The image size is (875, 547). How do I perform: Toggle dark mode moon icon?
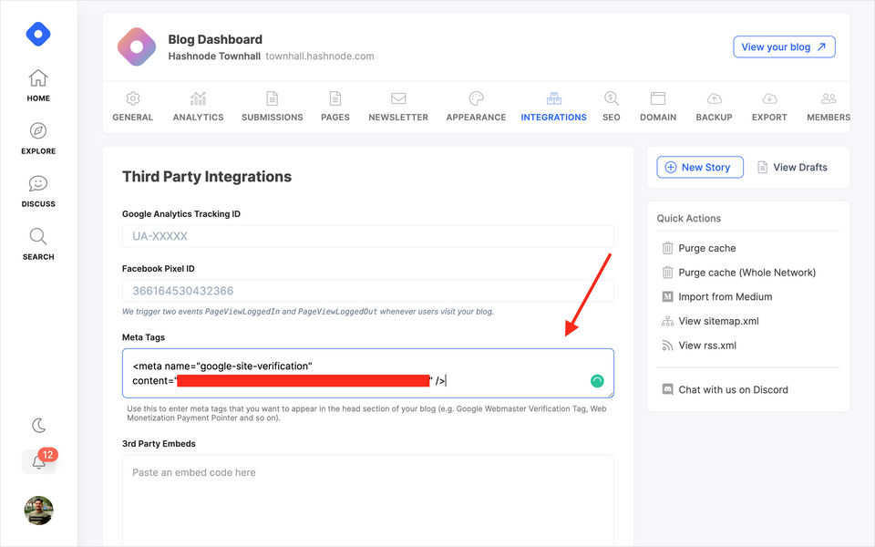tap(38, 426)
